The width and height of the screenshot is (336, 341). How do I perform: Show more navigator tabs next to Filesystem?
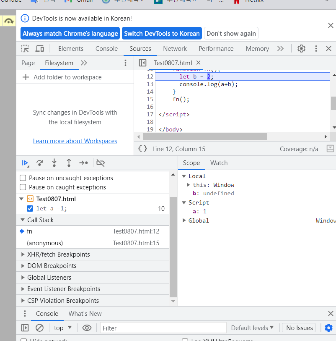coord(84,63)
